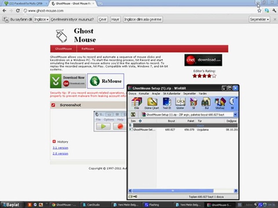
Task: Open the Flashing taskbar button
Action: (x=154, y=205)
